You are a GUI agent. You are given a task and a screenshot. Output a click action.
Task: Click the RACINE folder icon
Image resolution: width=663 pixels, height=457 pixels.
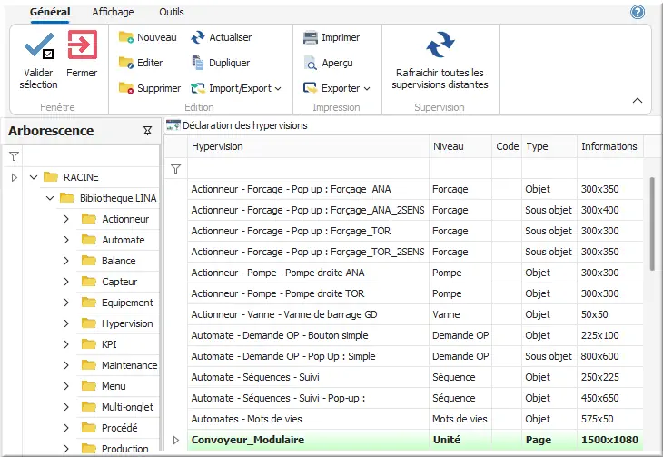click(51, 177)
